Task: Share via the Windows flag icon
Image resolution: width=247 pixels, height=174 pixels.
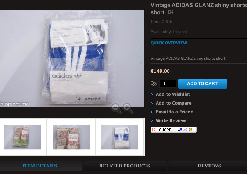Action: point(190,130)
